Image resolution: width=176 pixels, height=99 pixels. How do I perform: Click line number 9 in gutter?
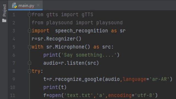pyautogui.click(x=14, y=79)
